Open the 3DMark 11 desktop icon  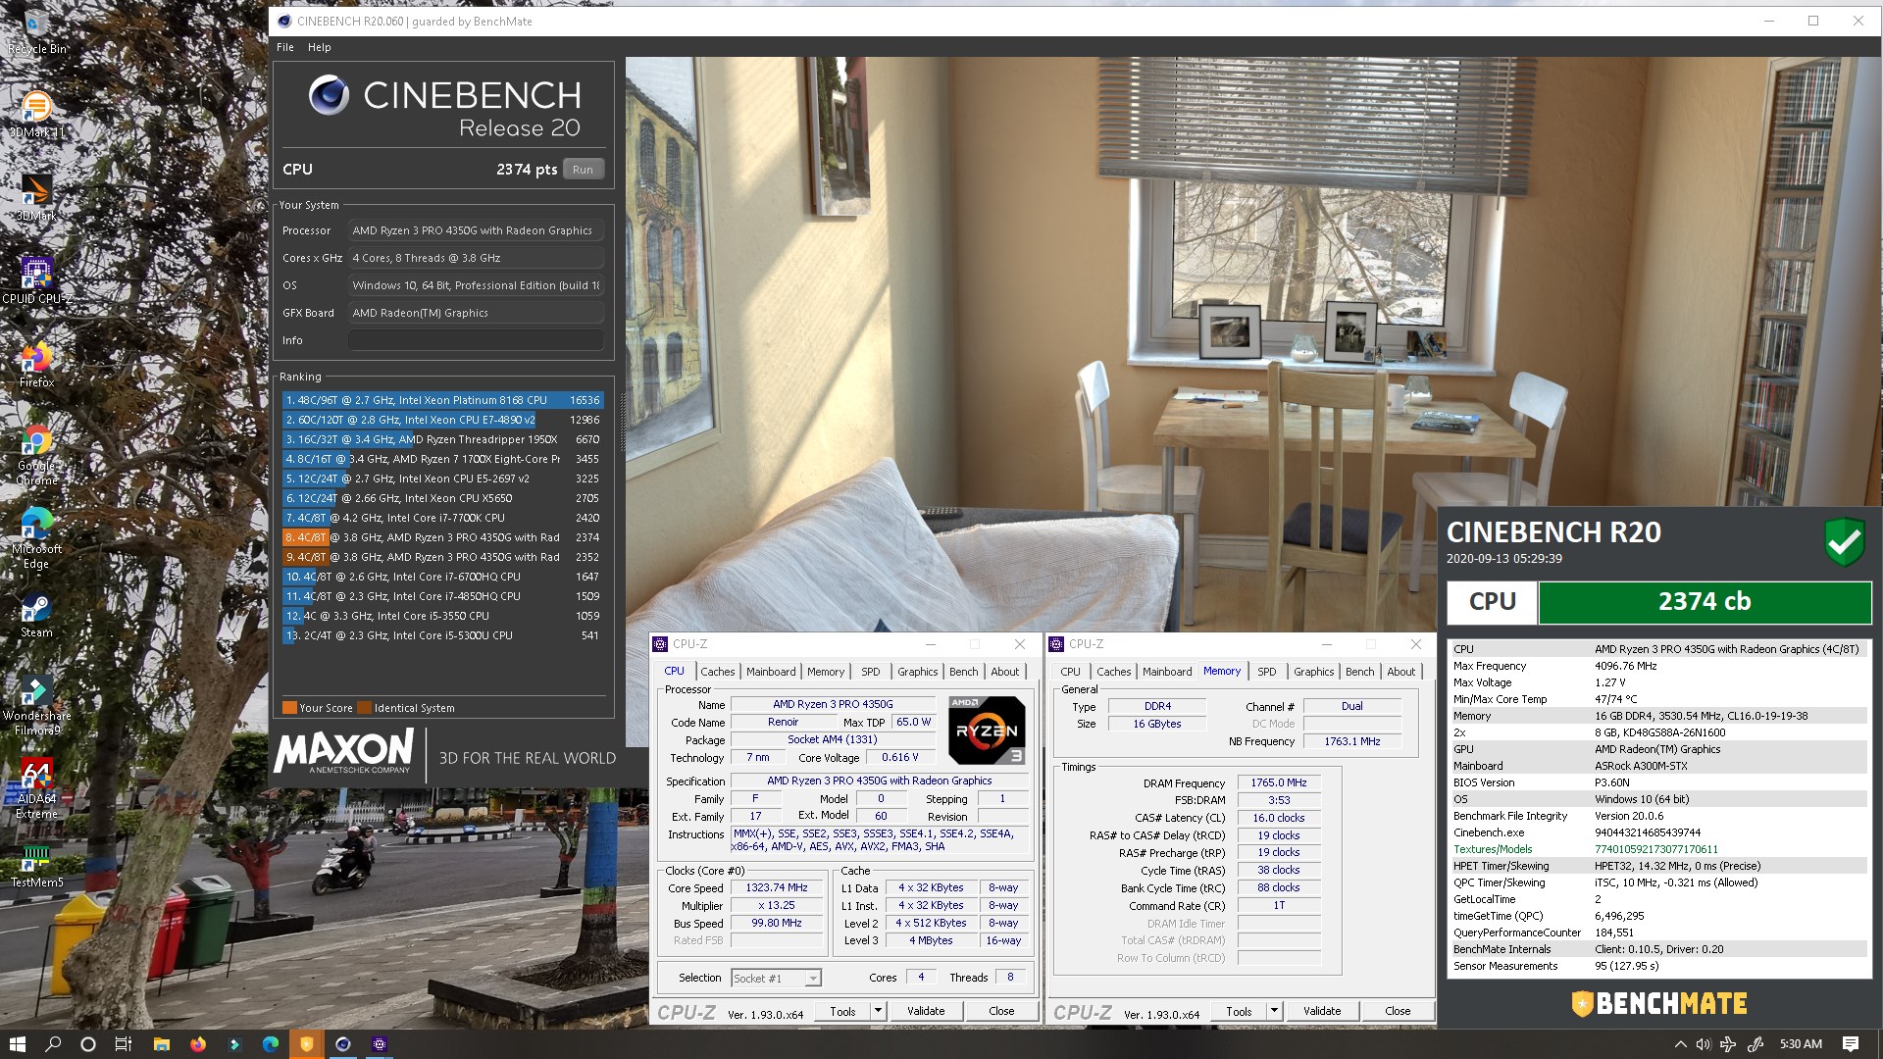[36, 115]
